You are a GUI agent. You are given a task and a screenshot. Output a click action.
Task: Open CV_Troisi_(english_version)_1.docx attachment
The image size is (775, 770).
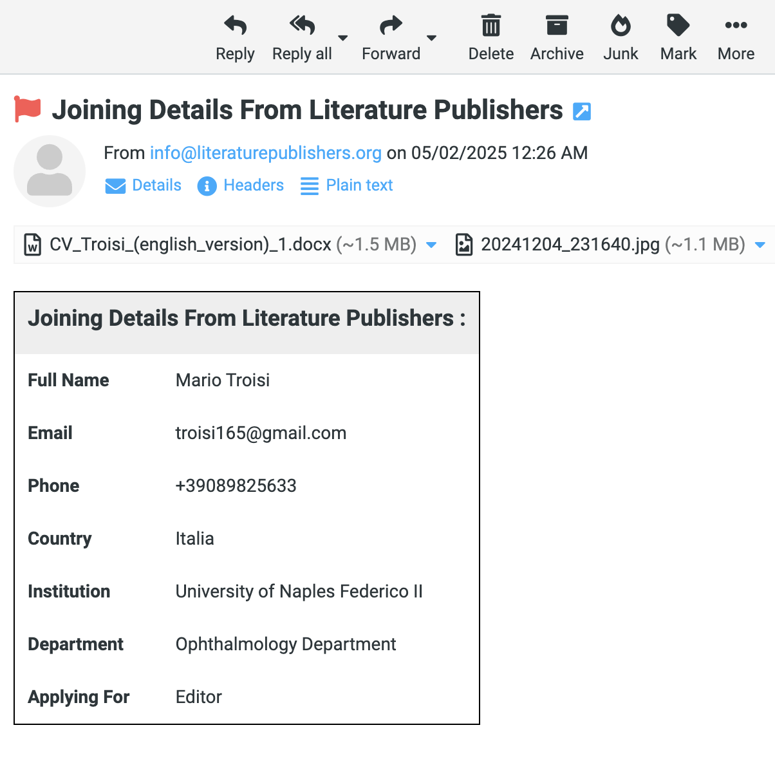click(x=190, y=245)
